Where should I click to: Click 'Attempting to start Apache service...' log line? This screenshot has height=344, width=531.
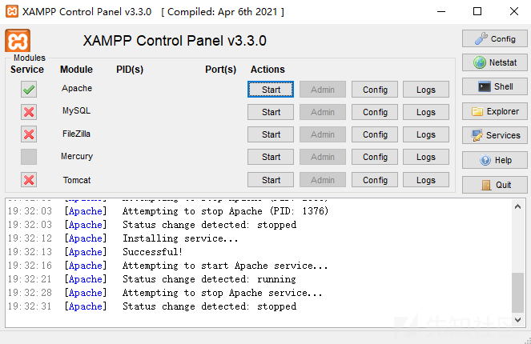click(225, 266)
